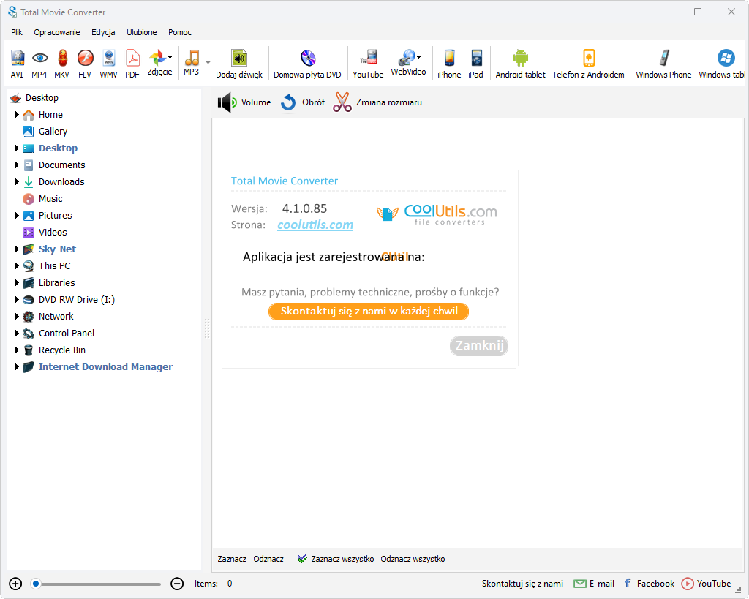Click the Odznacz button
This screenshot has width=749, height=599.
268,559
